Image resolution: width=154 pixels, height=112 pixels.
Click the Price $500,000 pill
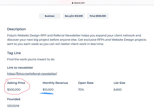coord(98,16)
